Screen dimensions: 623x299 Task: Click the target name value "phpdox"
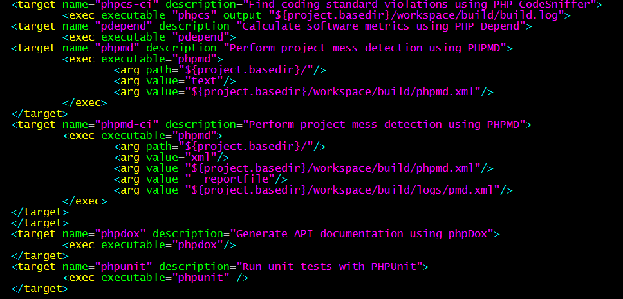pyautogui.click(x=120, y=234)
